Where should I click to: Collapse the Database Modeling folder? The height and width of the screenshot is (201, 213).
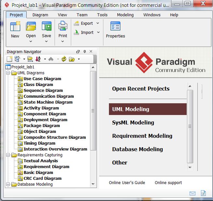[x=8, y=184]
